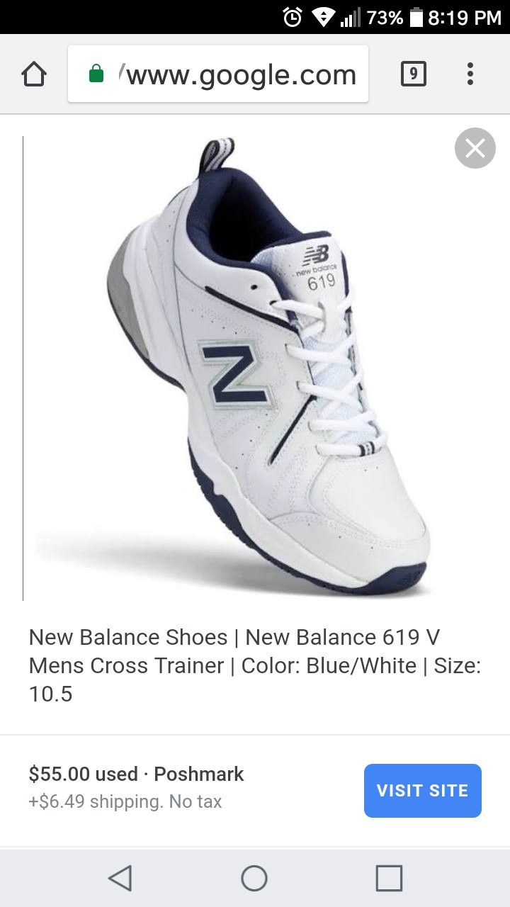510x907 pixels.
Task: Tap the green padlock security icon
Action: click(x=96, y=74)
